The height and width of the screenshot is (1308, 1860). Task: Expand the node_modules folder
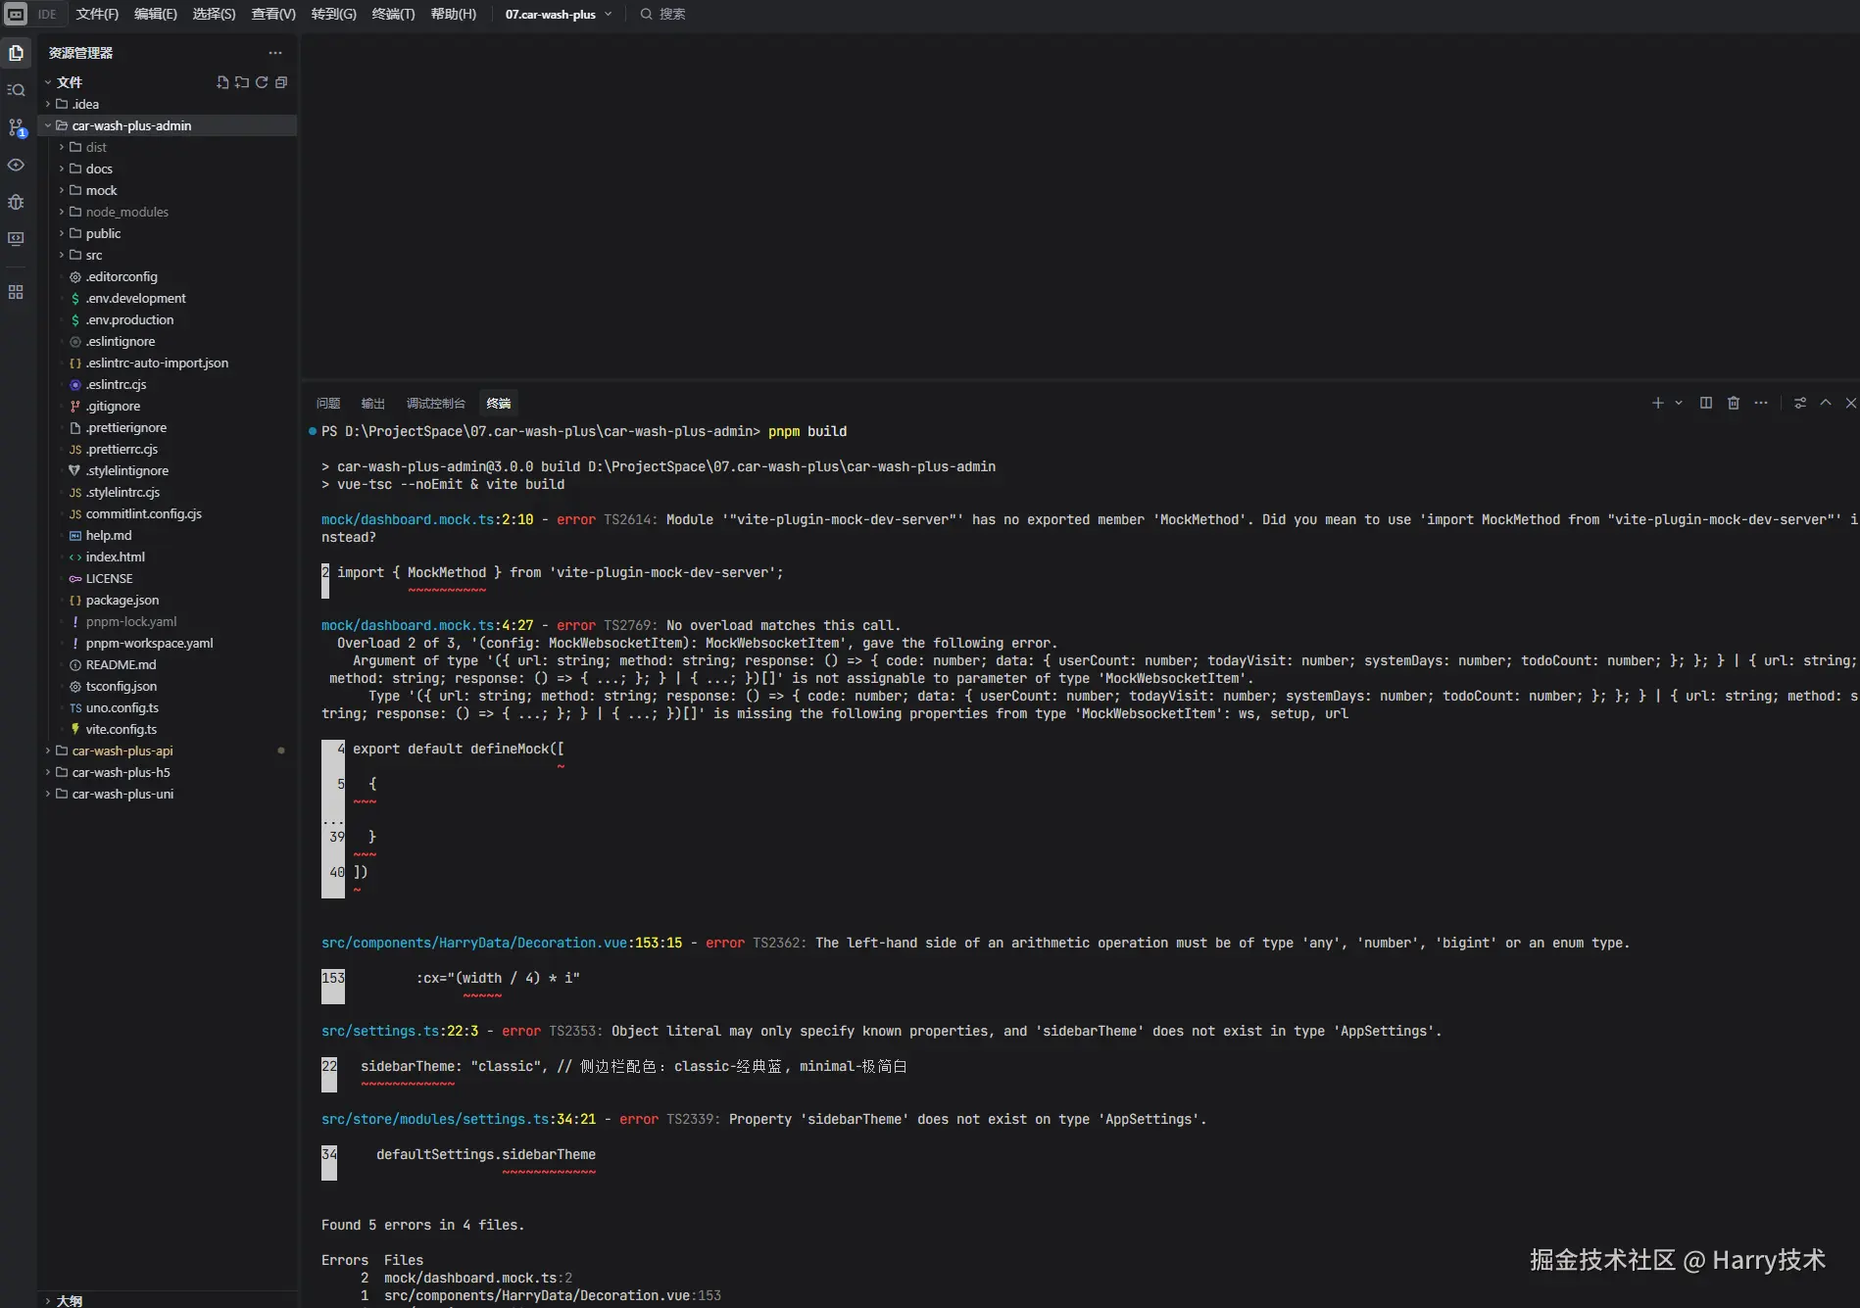62,212
